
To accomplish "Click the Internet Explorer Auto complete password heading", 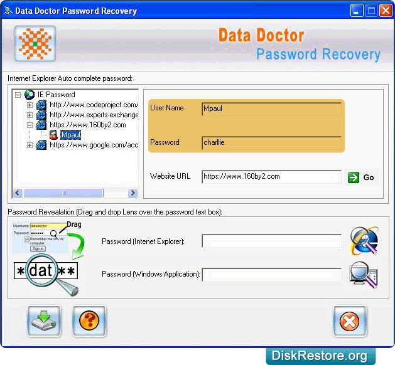I will [x=70, y=78].
